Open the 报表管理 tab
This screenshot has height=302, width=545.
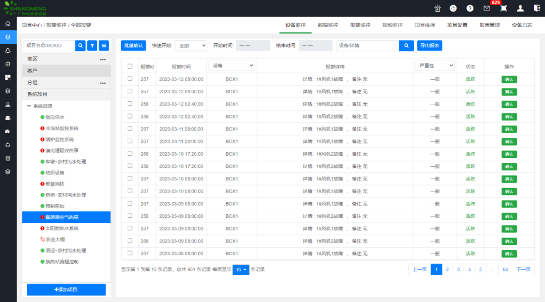click(x=489, y=25)
